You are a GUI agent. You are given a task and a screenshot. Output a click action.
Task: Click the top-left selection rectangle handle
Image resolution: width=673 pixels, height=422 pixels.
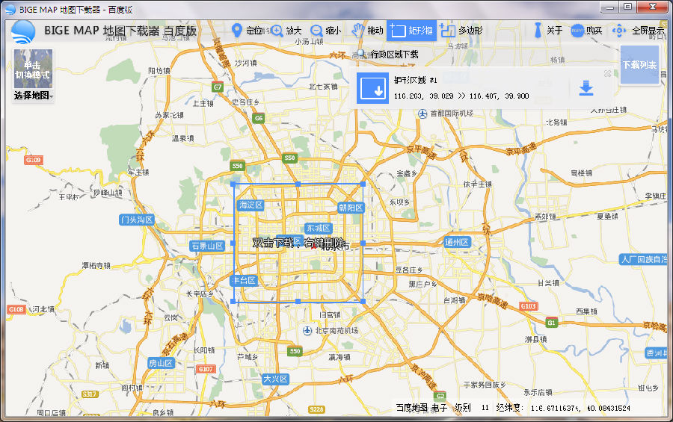click(233, 184)
